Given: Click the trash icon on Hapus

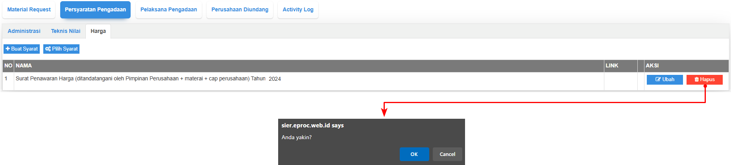Looking at the screenshot, I should point(696,80).
